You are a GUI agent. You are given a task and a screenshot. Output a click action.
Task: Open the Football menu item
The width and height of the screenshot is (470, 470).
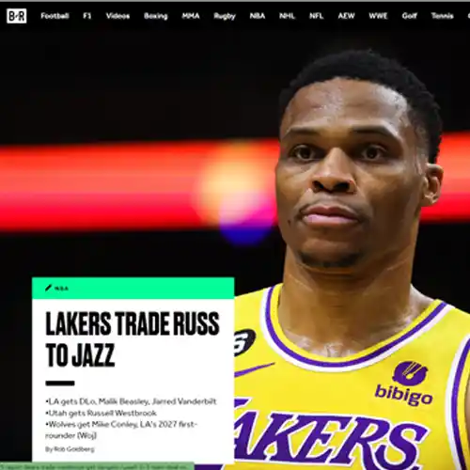[55, 16]
